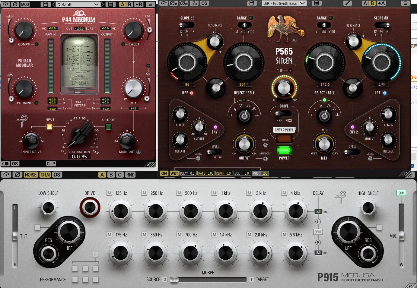This screenshot has height=288, width=417.
Task: Open the P44 Magnum hamburger menu
Action: pos(150,5)
